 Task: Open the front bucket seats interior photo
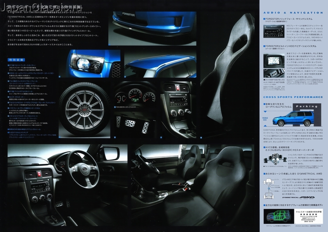click(x=193, y=185)
